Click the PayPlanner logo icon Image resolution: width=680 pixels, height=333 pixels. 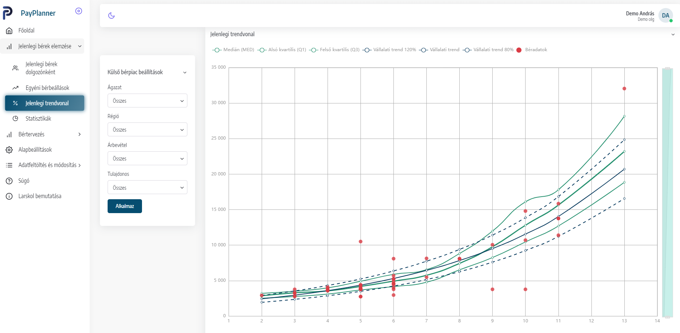(x=7, y=13)
